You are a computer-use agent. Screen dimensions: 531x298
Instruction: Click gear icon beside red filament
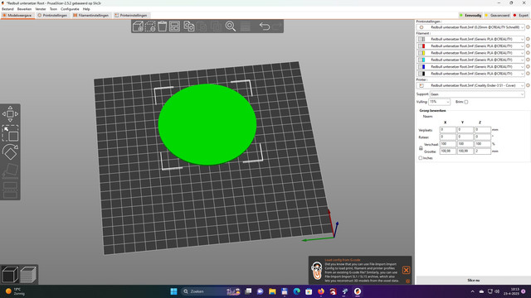[528, 46]
